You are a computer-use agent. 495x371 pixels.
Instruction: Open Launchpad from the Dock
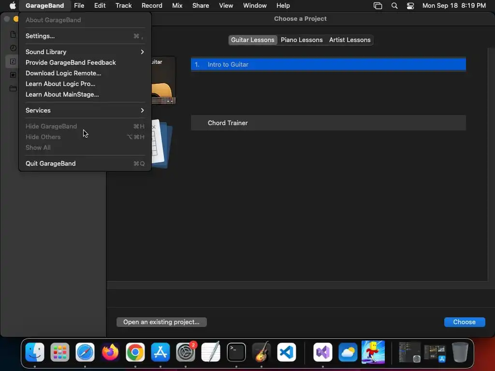pos(60,352)
